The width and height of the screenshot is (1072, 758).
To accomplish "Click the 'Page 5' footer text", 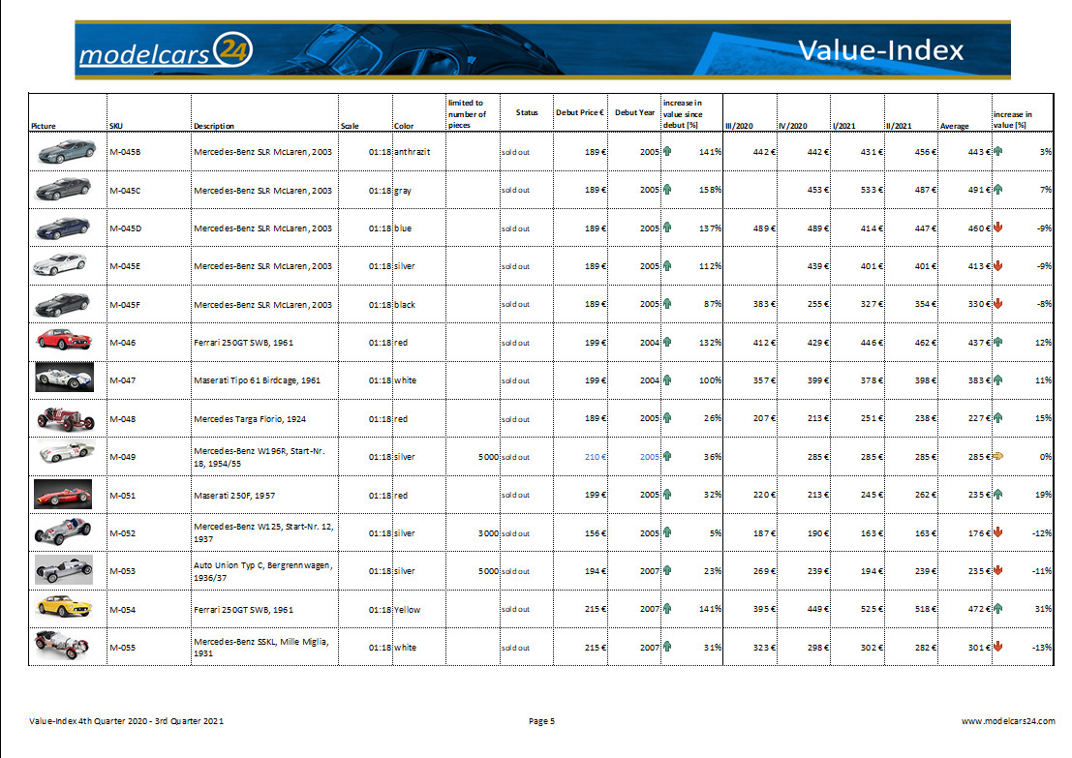I will pos(541,721).
